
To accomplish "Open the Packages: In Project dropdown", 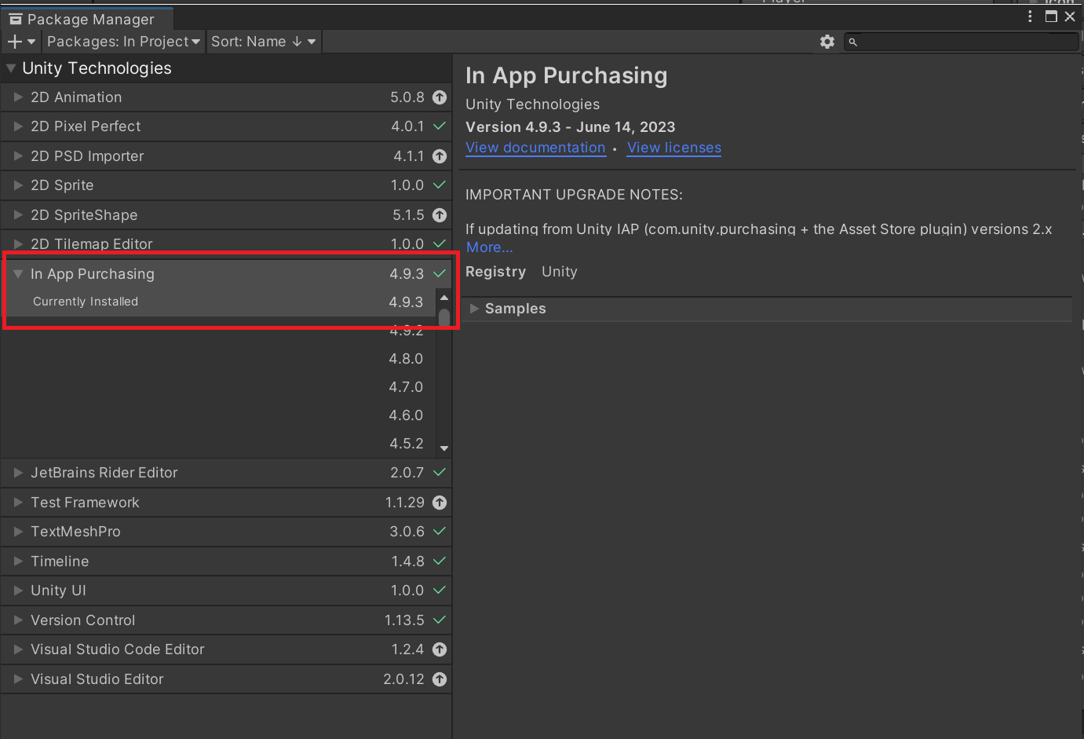I will point(122,42).
